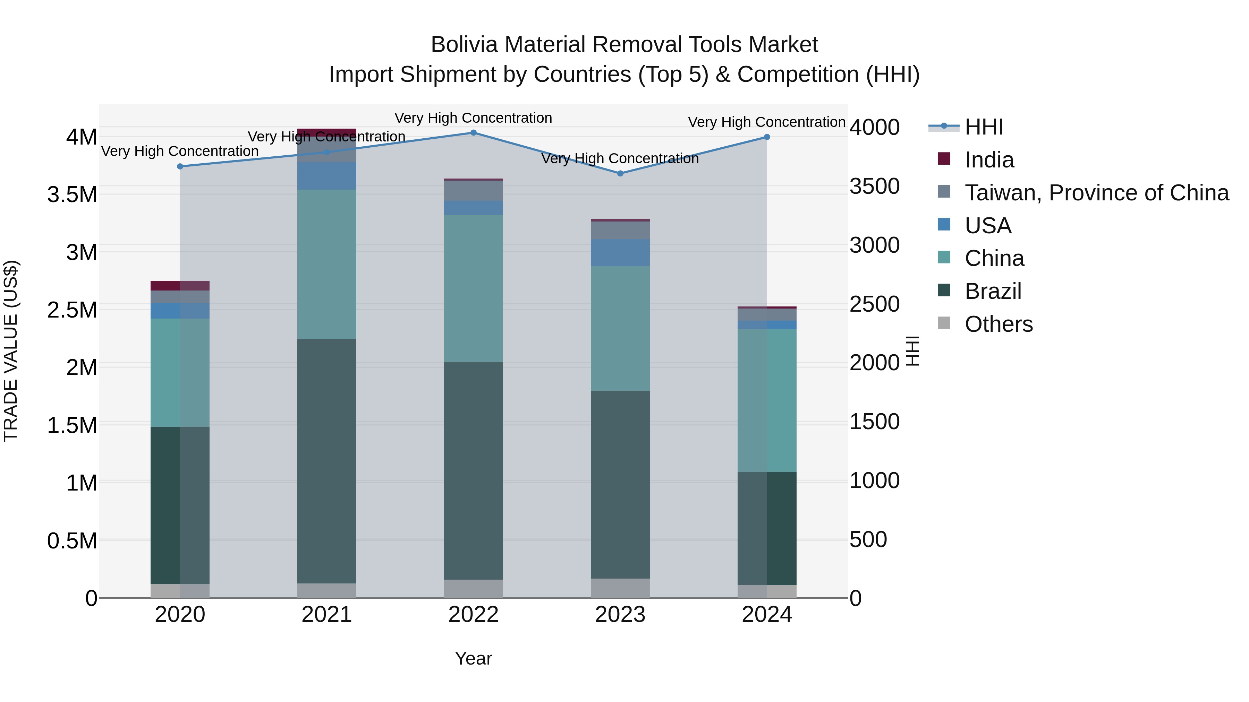Click the China teal legend swatch
The image size is (1249, 702).
pos(944,257)
